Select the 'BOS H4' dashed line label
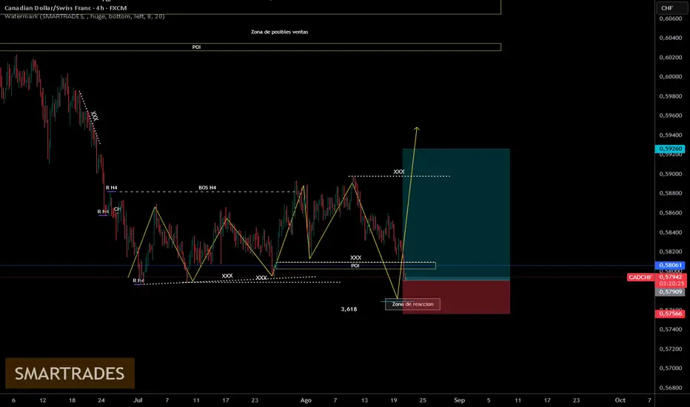This screenshot has height=407, width=690. click(x=207, y=188)
